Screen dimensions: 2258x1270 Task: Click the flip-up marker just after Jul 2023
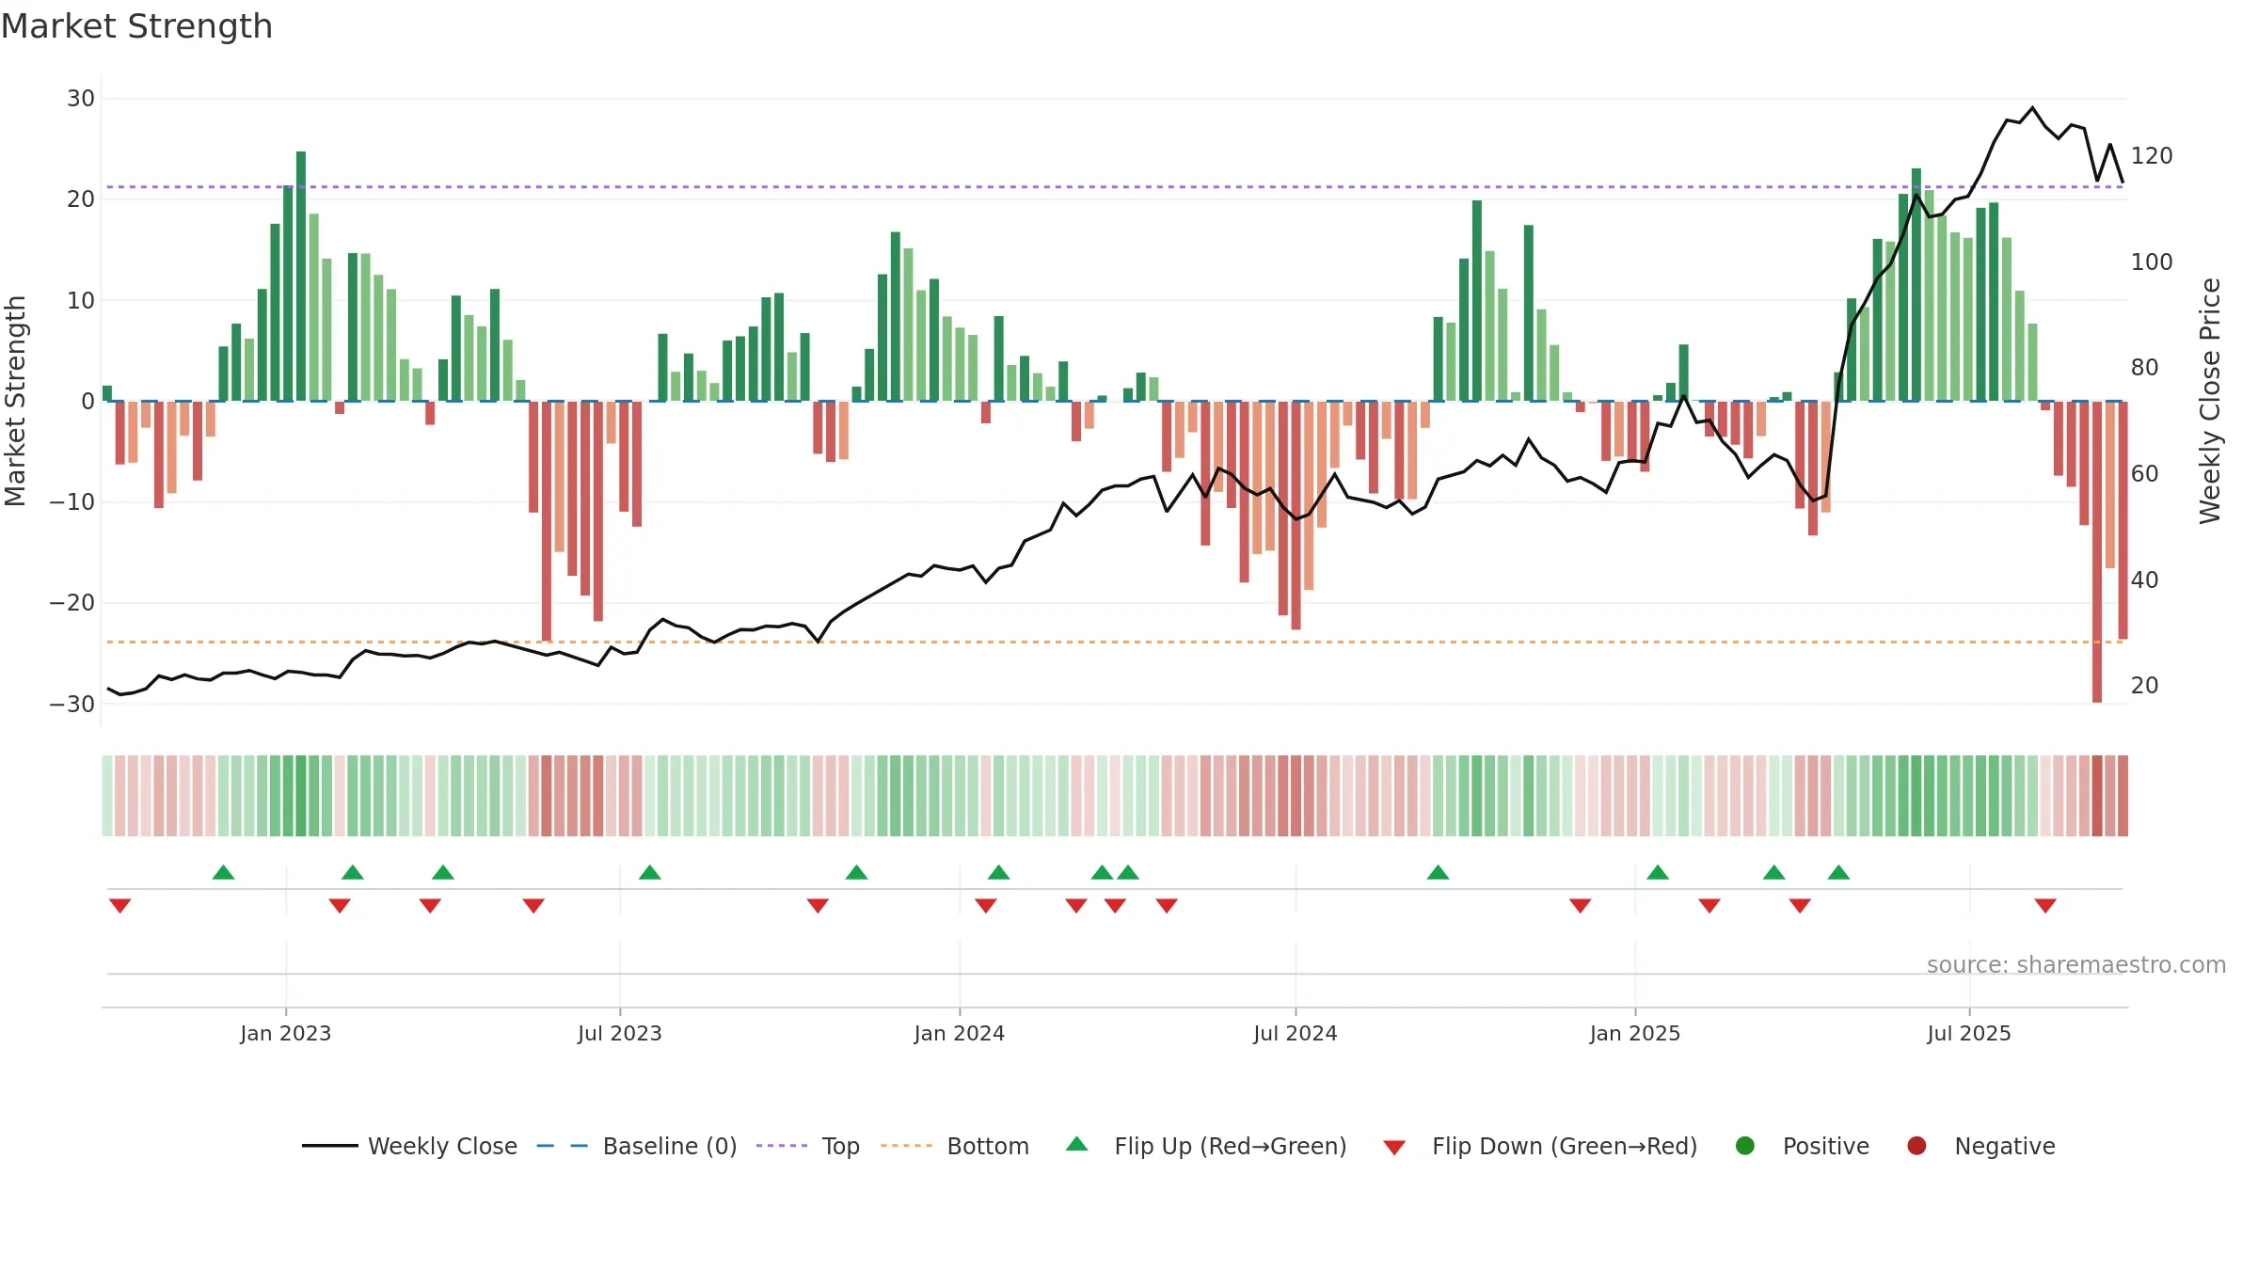click(649, 872)
